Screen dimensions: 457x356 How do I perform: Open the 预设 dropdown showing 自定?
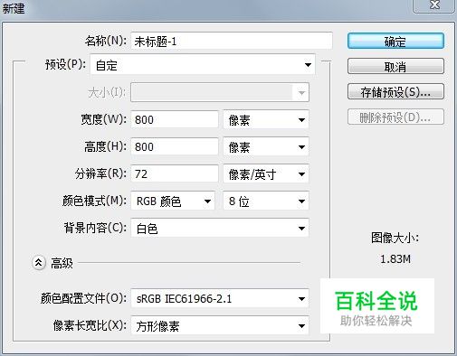click(x=203, y=64)
